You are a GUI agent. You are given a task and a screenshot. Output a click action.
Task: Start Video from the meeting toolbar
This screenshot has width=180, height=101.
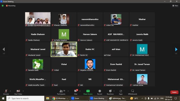(x=18, y=91)
